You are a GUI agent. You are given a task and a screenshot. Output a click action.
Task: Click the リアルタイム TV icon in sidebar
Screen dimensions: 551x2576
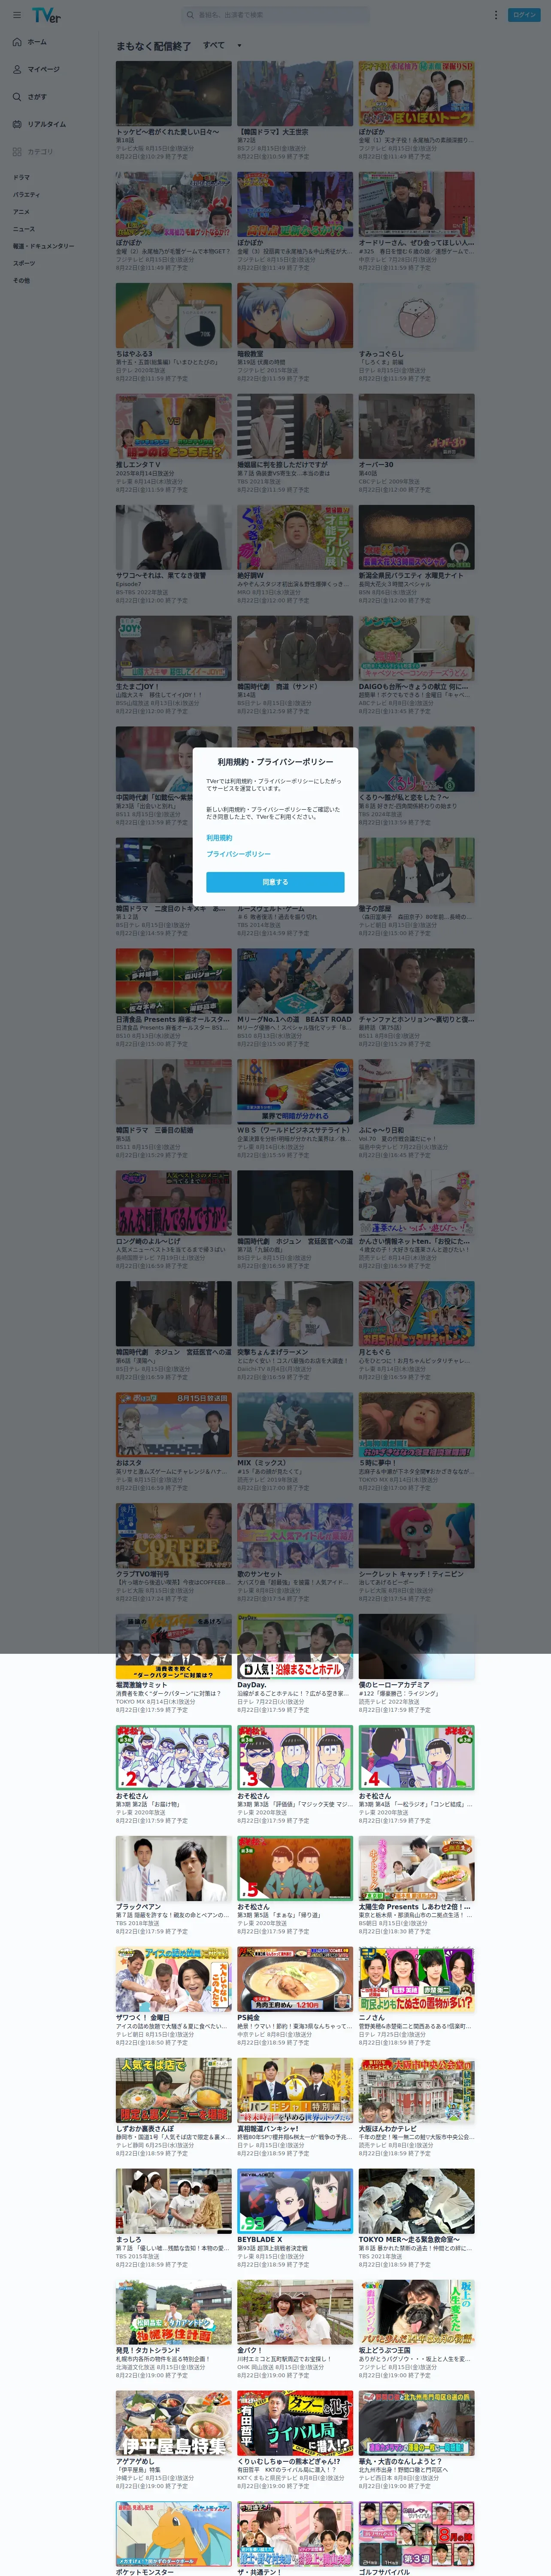[x=17, y=124]
